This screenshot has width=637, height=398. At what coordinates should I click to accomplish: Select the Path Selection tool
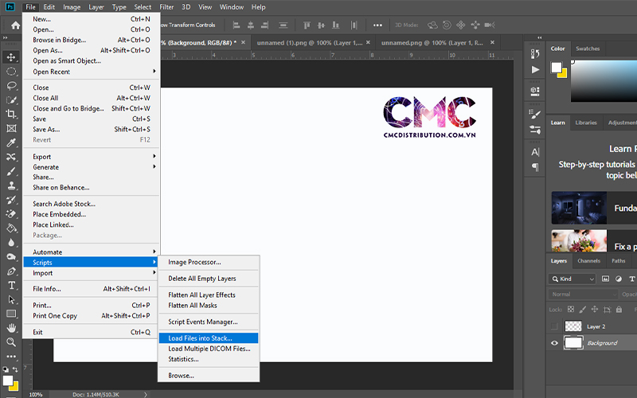coord(11,299)
